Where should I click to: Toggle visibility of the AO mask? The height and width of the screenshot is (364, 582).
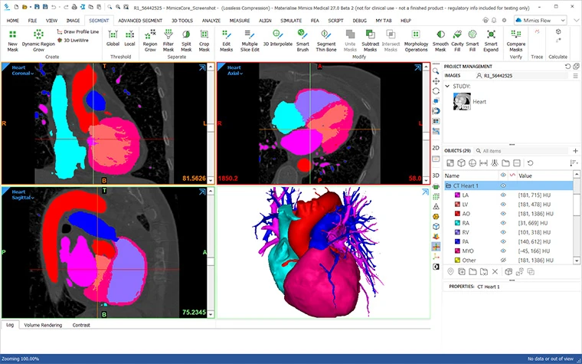pos(503,214)
